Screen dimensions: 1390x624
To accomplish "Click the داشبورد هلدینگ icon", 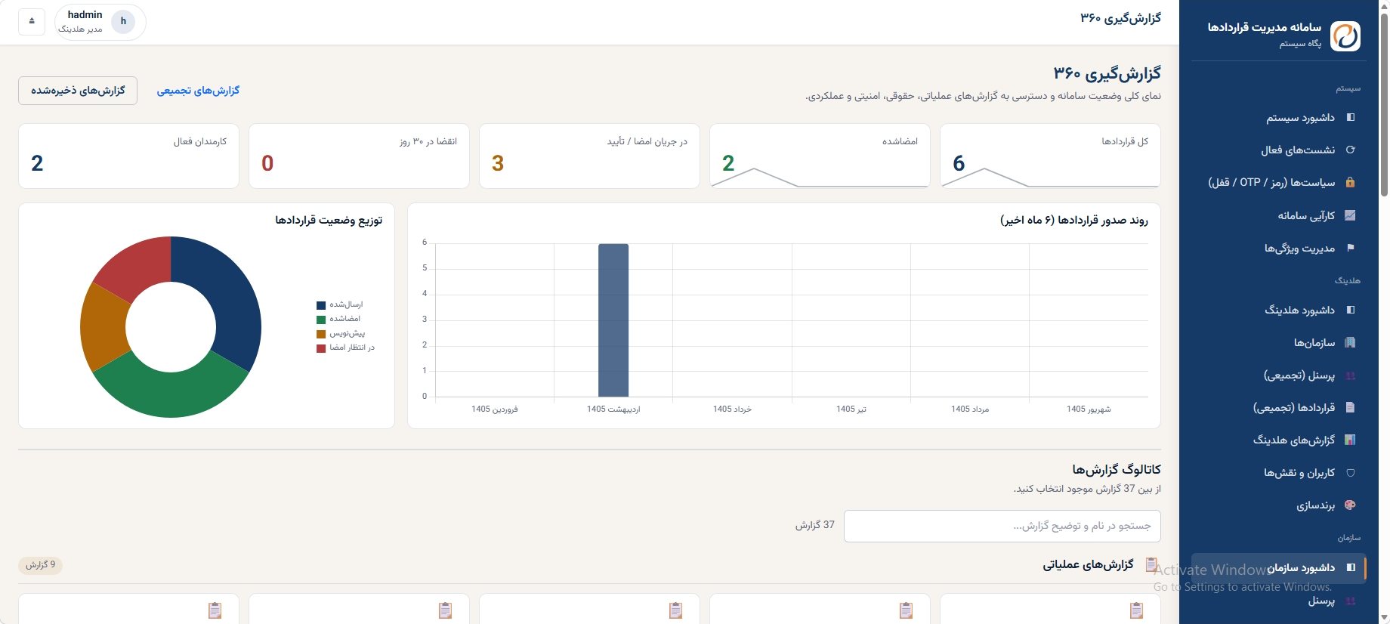I will [1351, 310].
